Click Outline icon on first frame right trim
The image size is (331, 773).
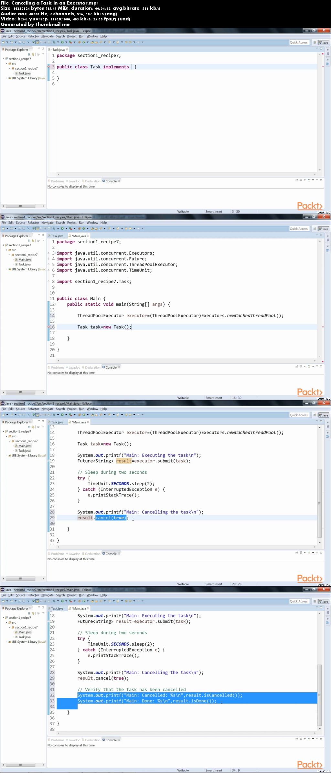point(328,64)
